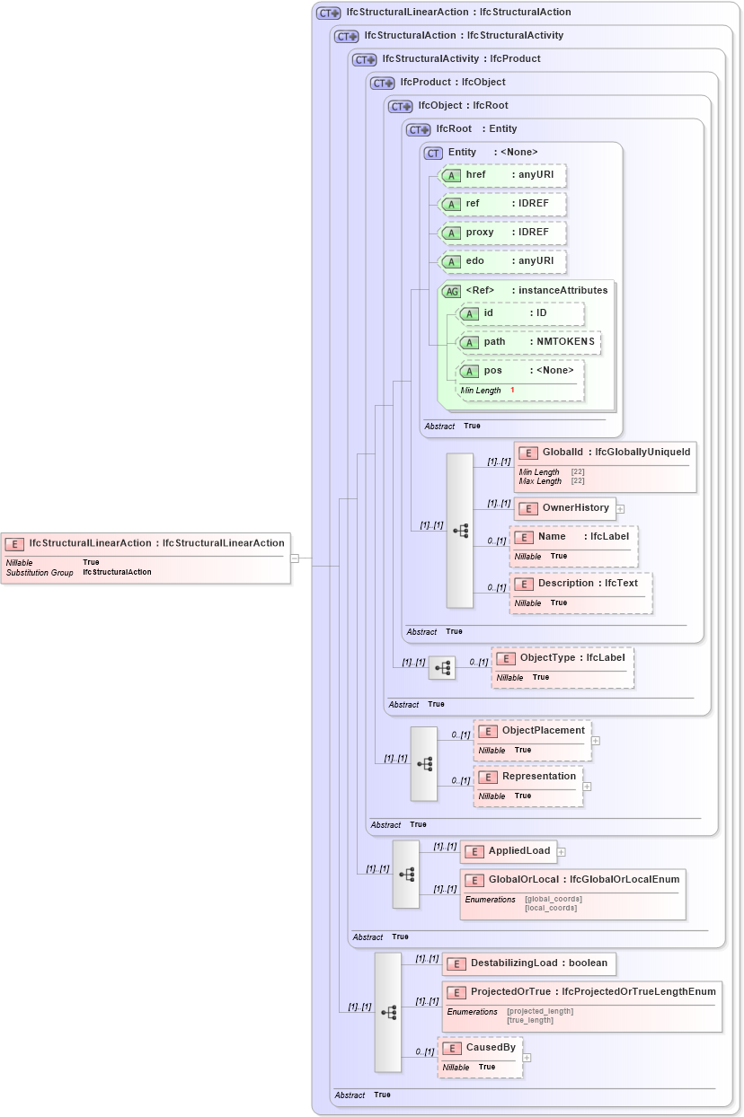The height and width of the screenshot is (1117, 744).
Task: Expand the Representation element
Action: [586, 787]
